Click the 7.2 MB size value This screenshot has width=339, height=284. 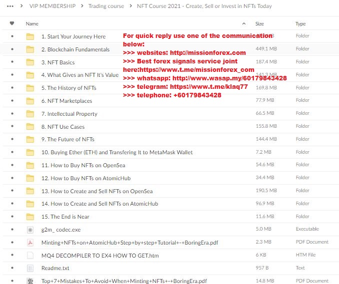(263, 152)
